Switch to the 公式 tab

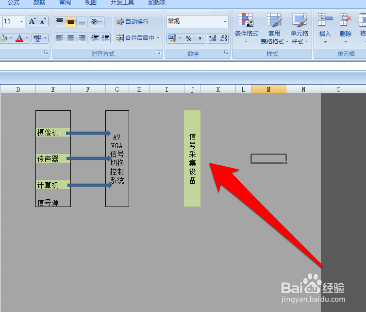[x=13, y=2]
